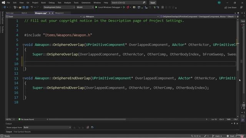
Task: Open the Git menu
Action: coord(28,3)
